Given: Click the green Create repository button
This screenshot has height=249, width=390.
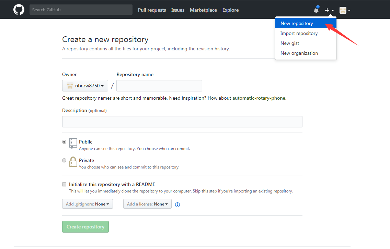Looking at the screenshot, I should [85, 227].
